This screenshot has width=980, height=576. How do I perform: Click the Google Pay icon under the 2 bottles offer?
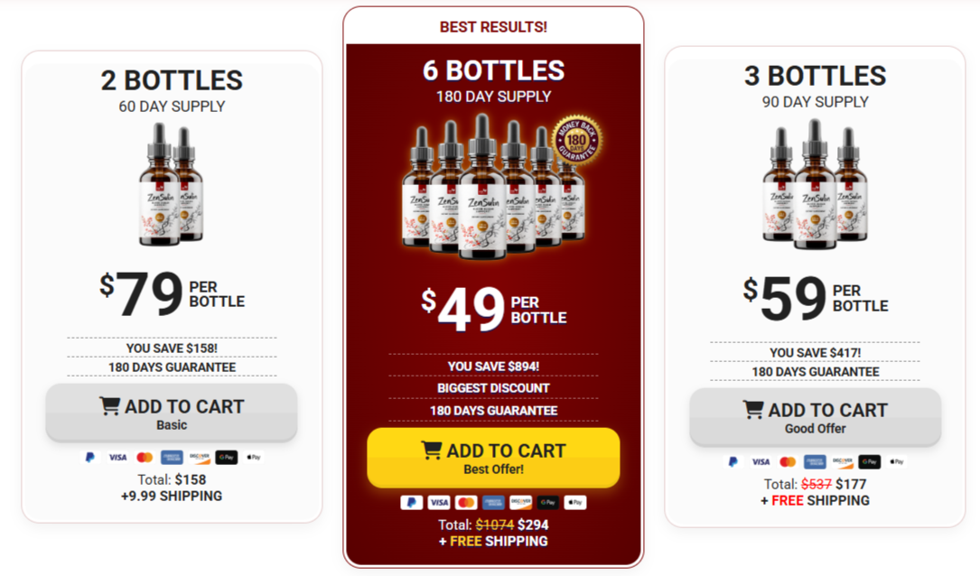point(226,458)
